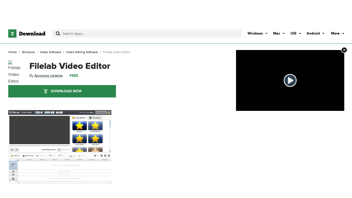Click Split in editor toolbar
The image size is (352, 198).
tap(73, 156)
